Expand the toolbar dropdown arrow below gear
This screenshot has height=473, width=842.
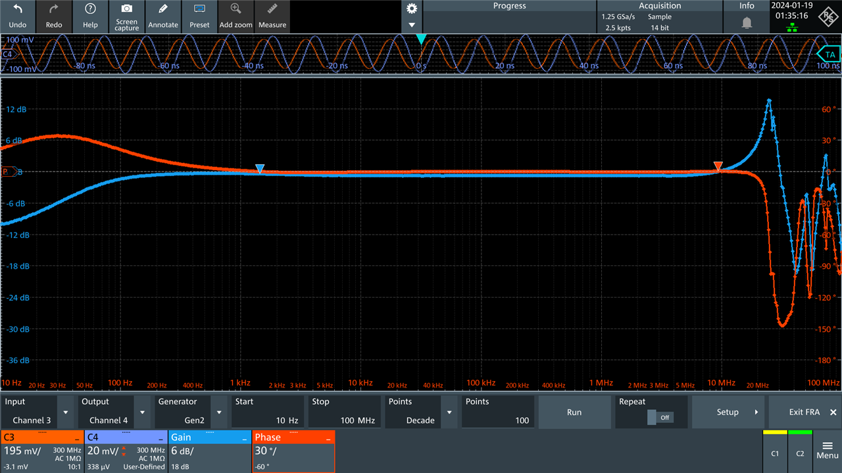(412, 25)
